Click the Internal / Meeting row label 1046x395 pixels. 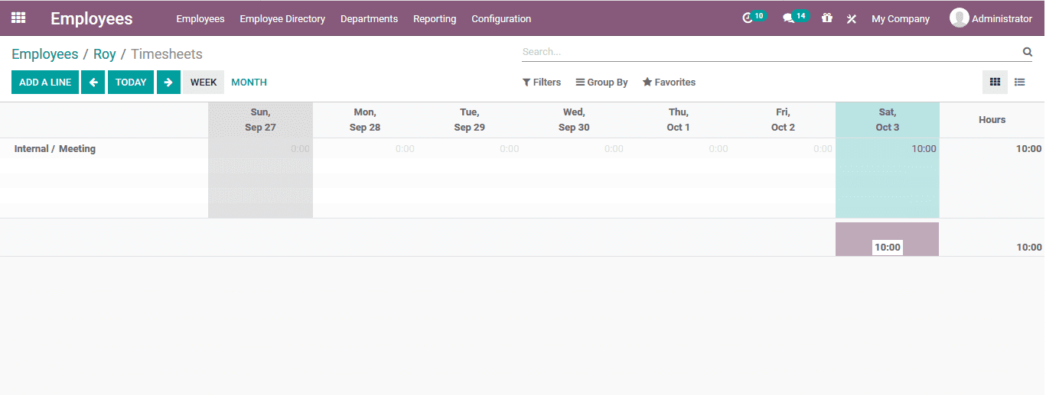click(55, 149)
